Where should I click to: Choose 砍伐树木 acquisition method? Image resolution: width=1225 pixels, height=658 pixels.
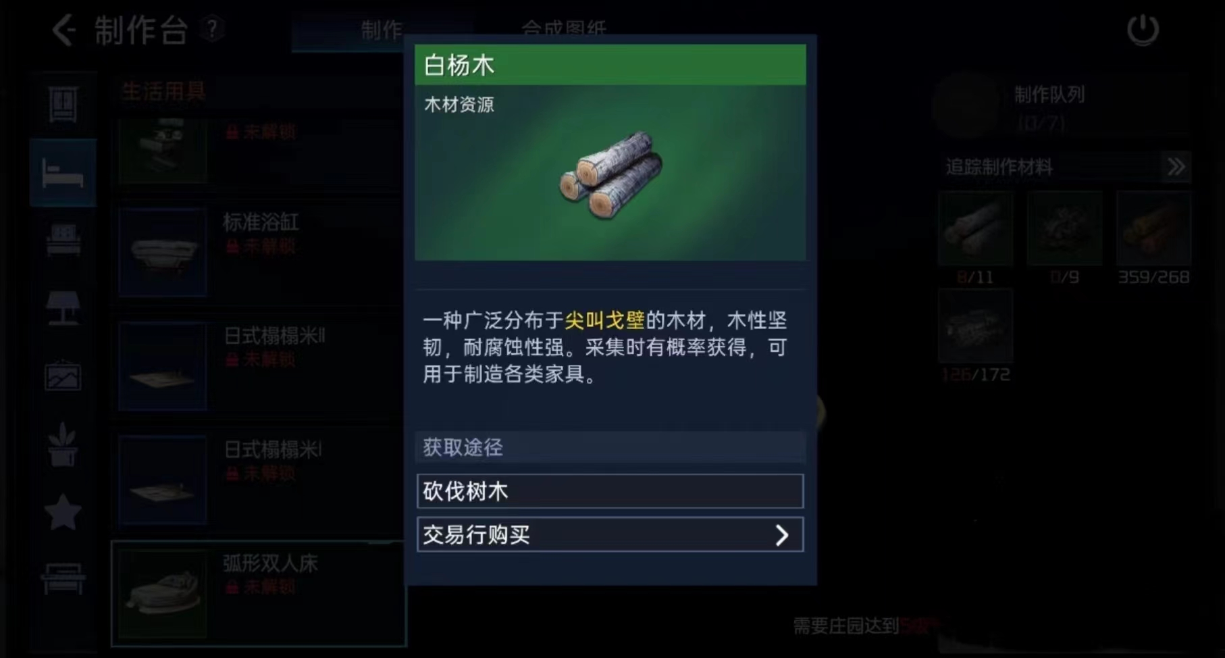pos(610,491)
